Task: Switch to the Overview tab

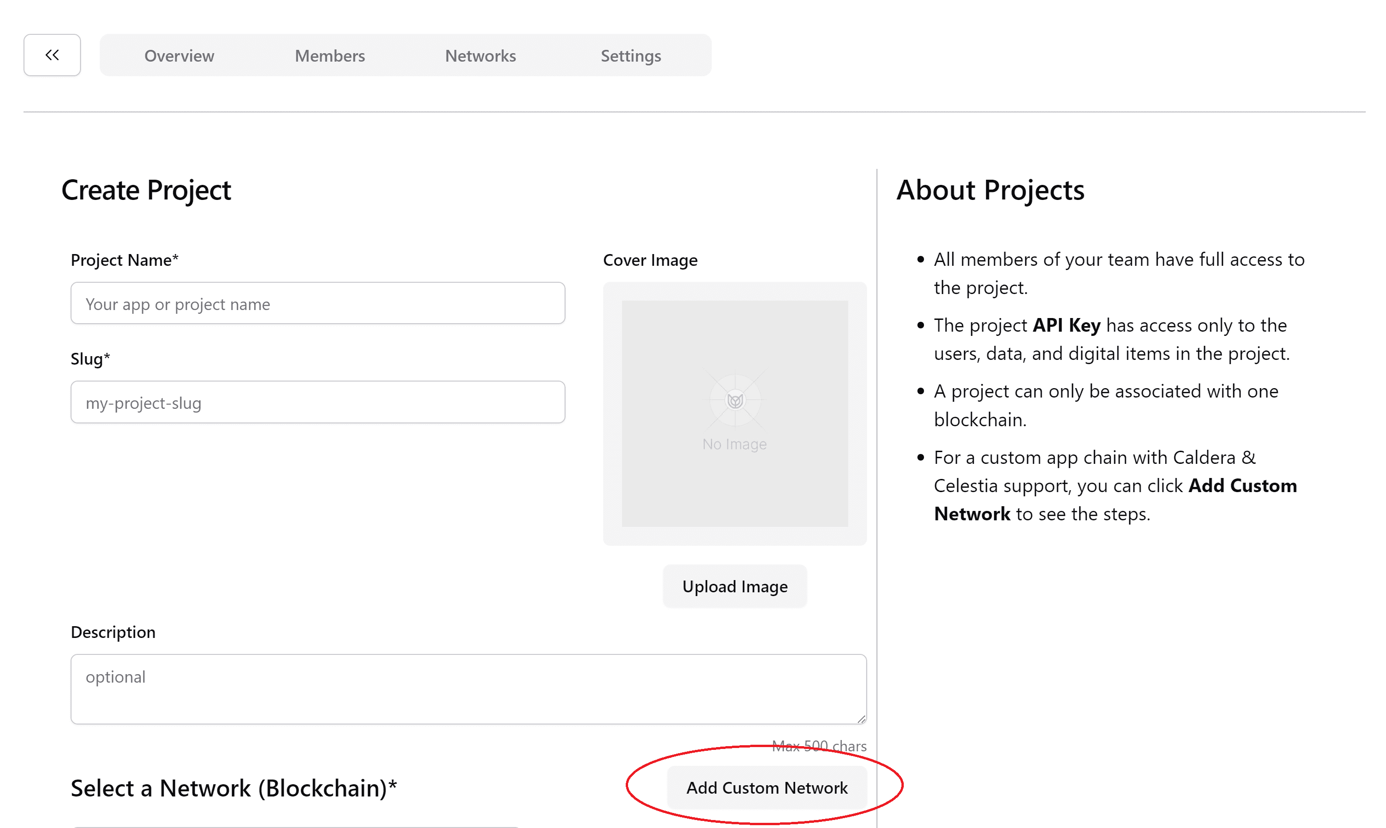Action: (x=179, y=56)
